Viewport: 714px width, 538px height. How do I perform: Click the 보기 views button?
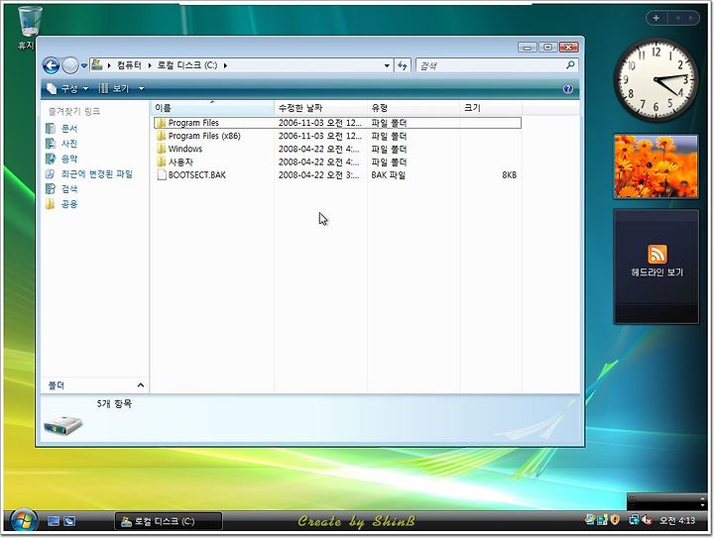114,88
